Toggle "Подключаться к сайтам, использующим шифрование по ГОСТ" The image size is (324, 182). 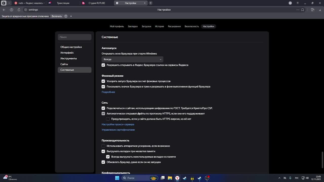[x=103, y=108]
